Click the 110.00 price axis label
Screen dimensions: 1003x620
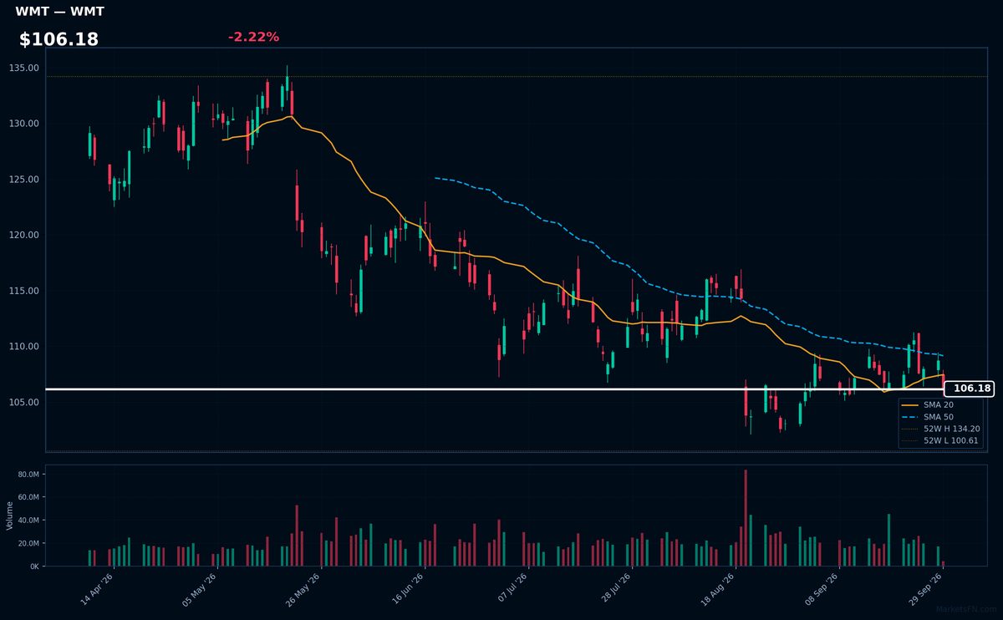point(24,347)
